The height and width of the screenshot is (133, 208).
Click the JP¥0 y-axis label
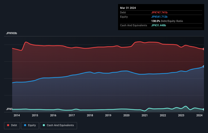click(9, 109)
